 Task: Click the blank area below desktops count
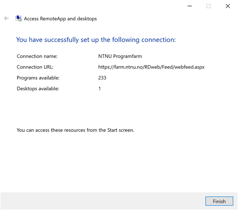click(x=119, y=110)
